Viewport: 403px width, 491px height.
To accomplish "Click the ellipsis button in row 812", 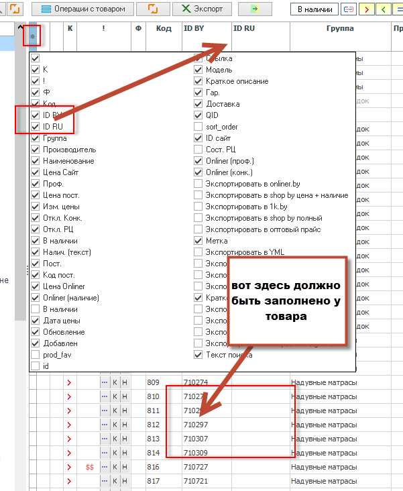I will click(105, 425).
